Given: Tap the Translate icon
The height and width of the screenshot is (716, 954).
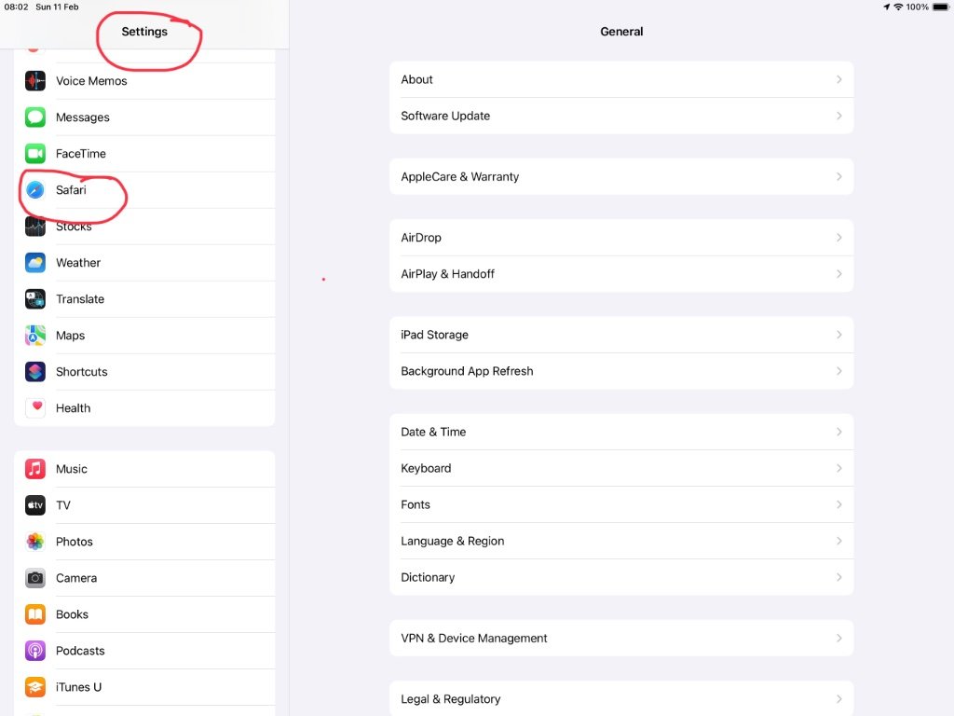Looking at the screenshot, I should [x=35, y=299].
